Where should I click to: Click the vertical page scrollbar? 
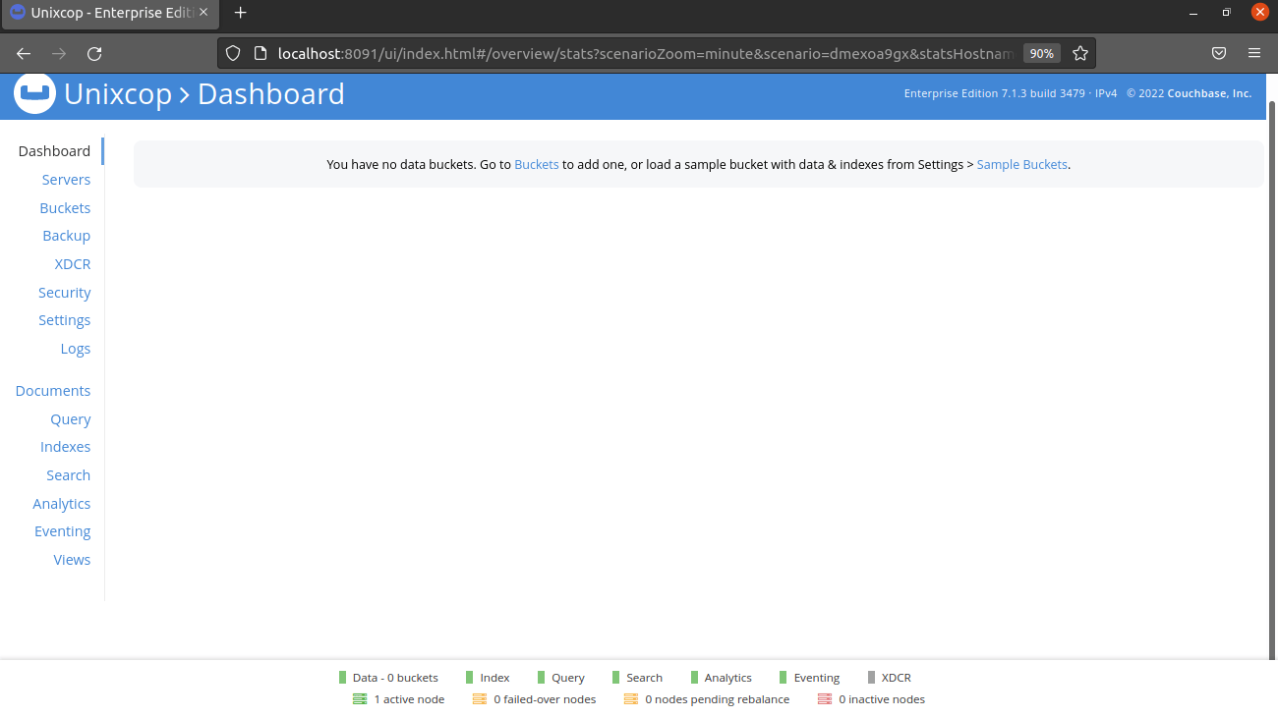1272,378
